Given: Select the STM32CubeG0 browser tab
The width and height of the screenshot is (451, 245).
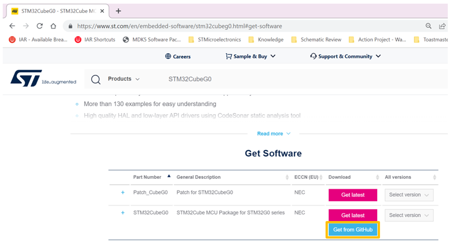Looking at the screenshot, I should 58,11.
